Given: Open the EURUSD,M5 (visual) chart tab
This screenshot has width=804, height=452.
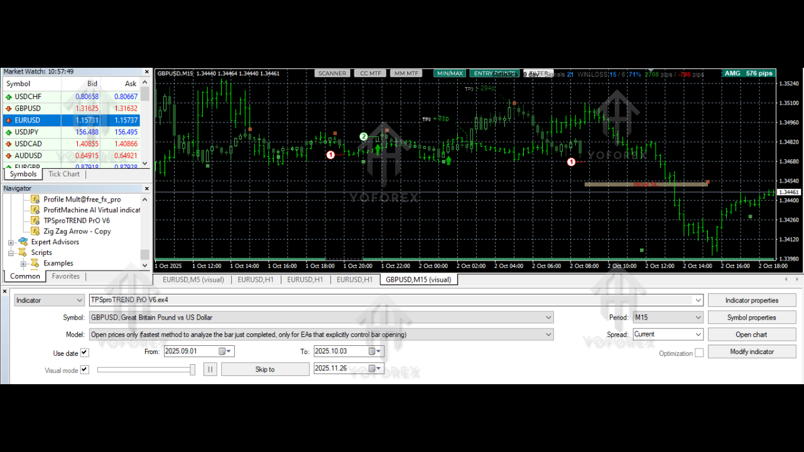Looking at the screenshot, I should pos(193,280).
